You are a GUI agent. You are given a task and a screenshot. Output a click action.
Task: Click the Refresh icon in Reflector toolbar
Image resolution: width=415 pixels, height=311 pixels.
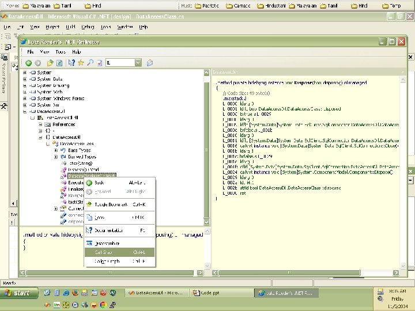59,63
